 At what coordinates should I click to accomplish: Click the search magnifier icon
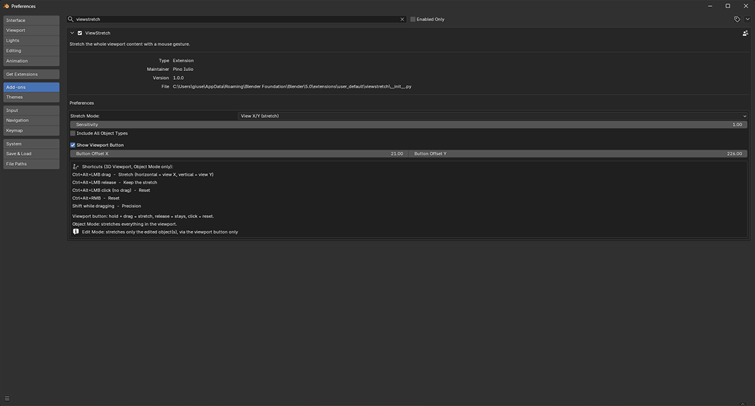pos(71,19)
